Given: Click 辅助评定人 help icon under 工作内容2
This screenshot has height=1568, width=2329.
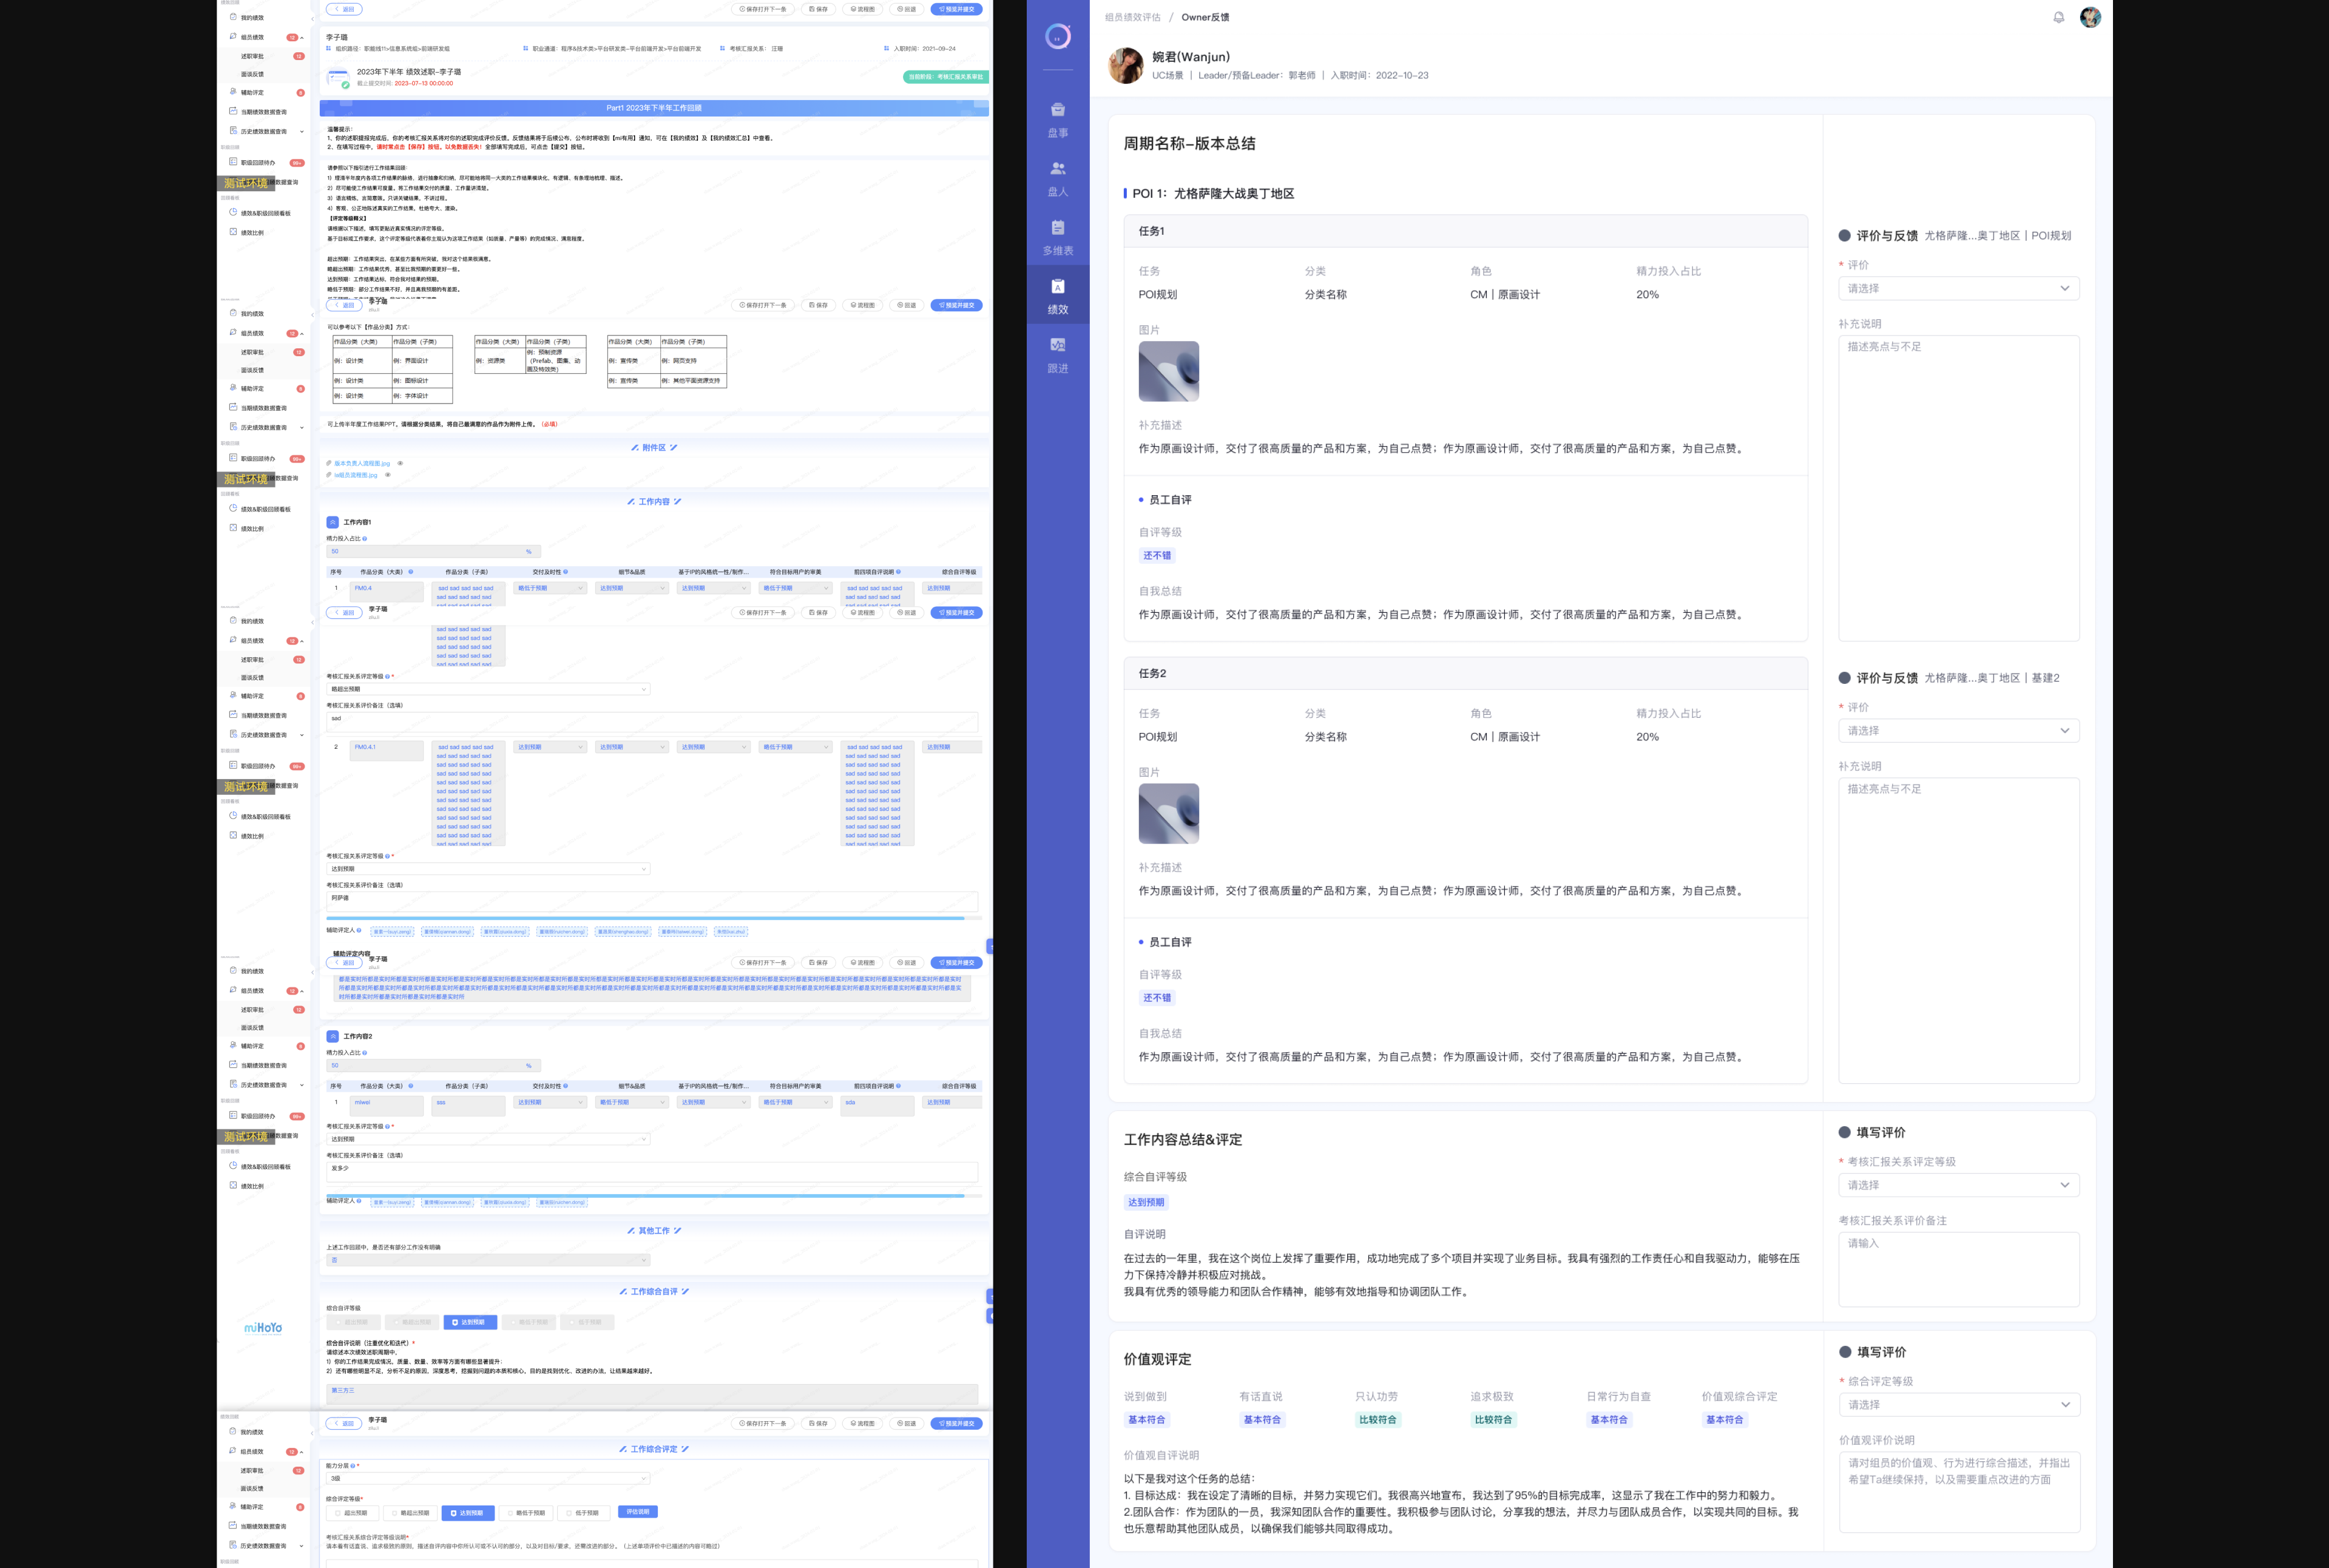Looking at the screenshot, I should (358, 1200).
